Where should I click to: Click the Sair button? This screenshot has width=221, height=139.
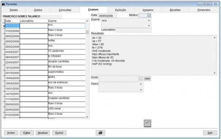pyautogui.click(x=210, y=133)
